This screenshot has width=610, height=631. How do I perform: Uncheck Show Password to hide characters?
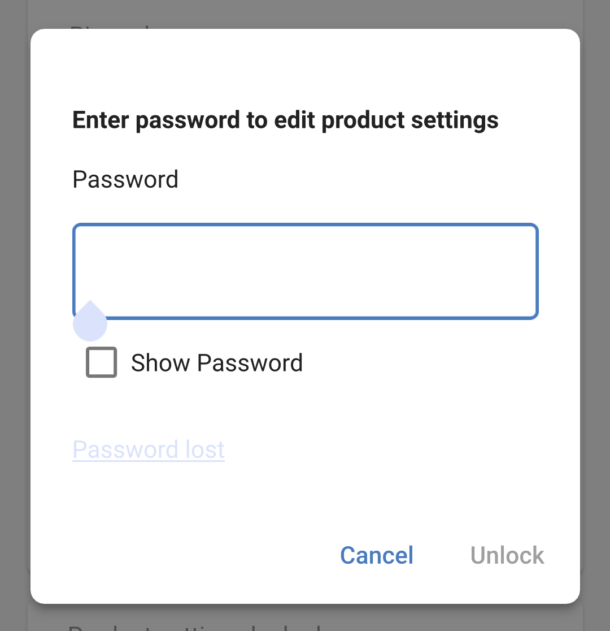[x=101, y=362]
